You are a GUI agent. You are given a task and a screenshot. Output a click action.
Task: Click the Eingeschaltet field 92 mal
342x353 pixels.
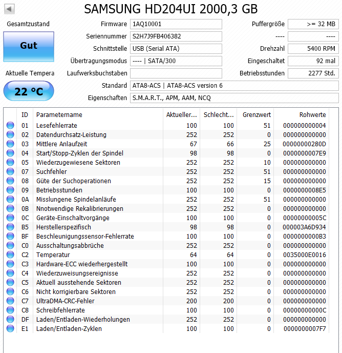[x=313, y=61]
